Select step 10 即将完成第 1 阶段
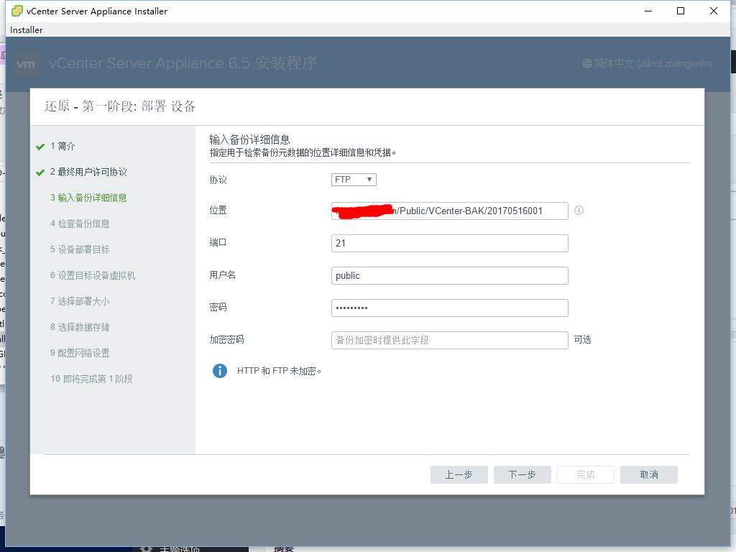 coord(91,378)
